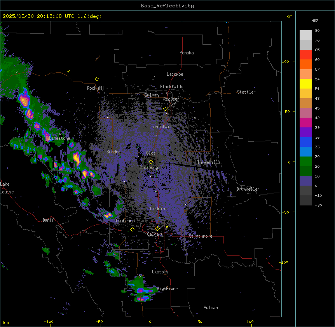
Task: Select the 51–54 dBZ yellow legend swatch
Action: pos(305,83)
